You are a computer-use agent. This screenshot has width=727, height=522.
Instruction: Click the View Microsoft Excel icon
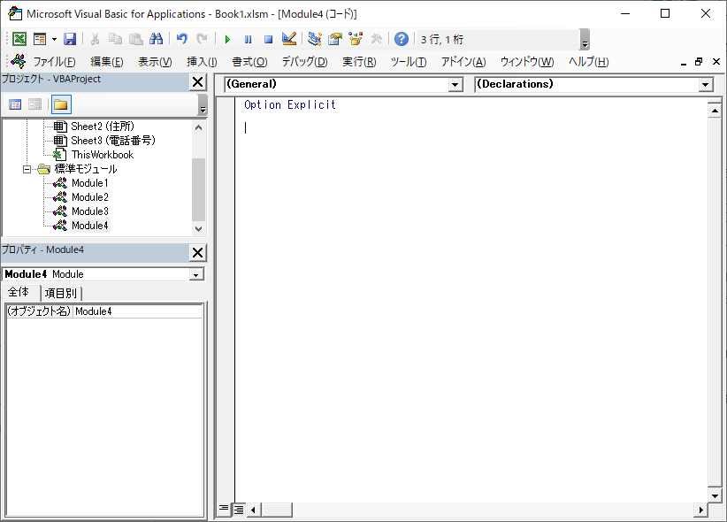pyautogui.click(x=19, y=39)
